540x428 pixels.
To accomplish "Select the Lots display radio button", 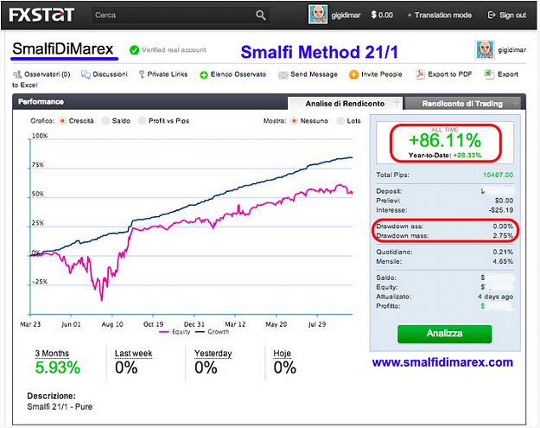I will point(340,121).
